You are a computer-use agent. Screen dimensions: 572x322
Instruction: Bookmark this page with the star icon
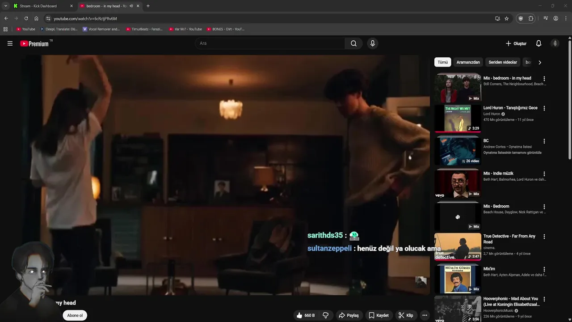(x=506, y=18)
